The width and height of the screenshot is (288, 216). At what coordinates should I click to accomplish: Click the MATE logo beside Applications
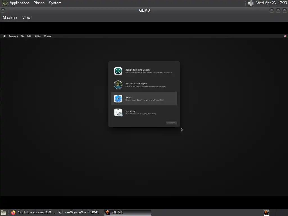[4, 3]
